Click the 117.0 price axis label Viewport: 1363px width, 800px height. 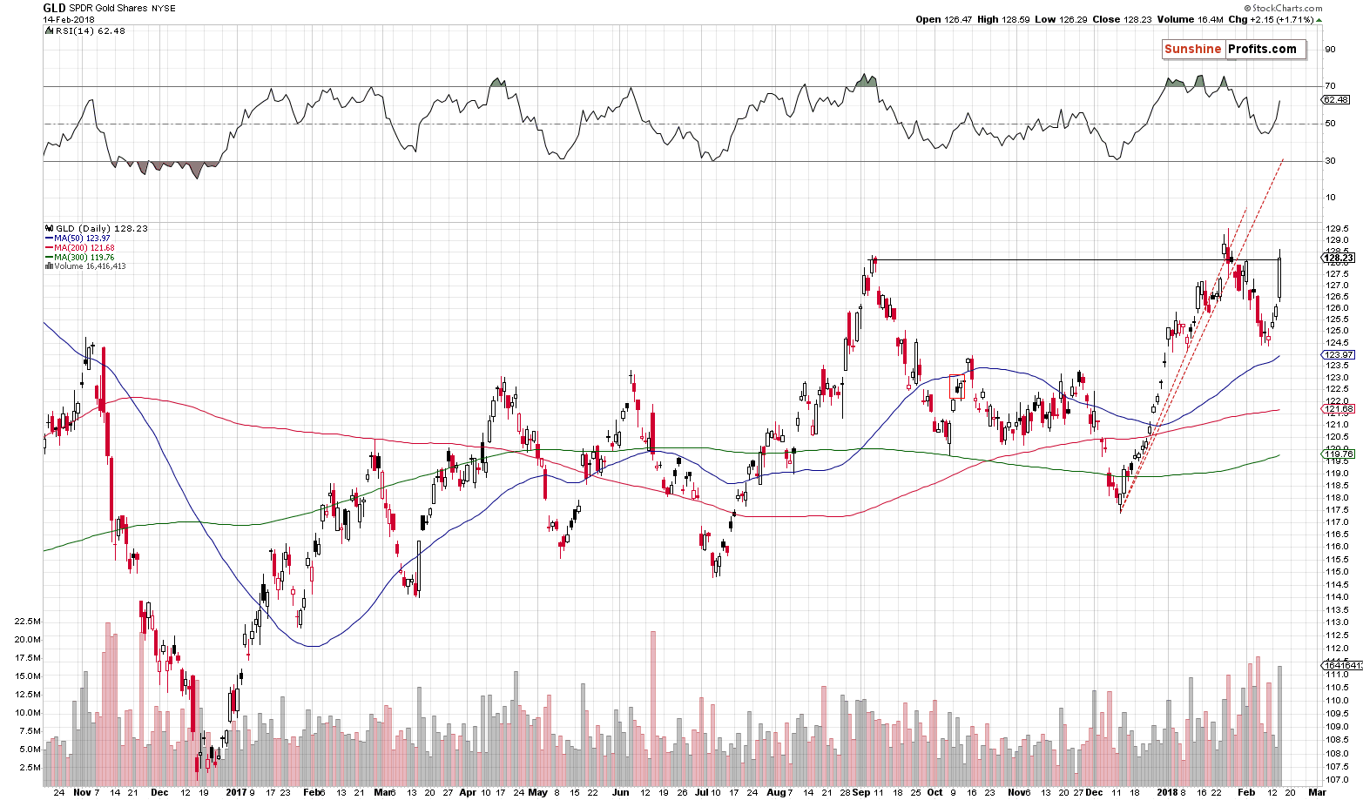(x=1337, y=522)
